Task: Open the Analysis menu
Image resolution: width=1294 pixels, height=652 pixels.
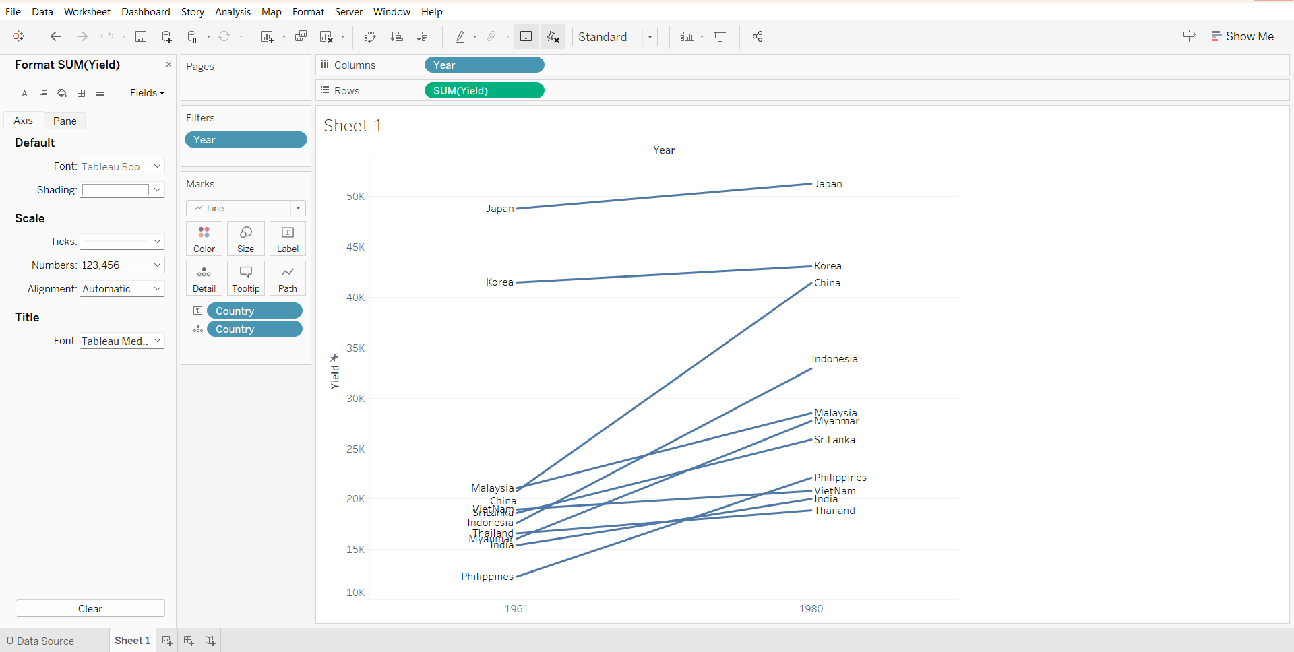Action: click(233, 12)
